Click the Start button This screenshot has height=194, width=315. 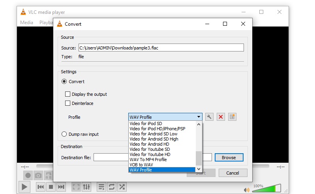pos(201,173)
